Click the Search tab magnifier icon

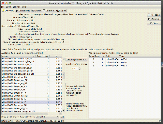[33, 11]
